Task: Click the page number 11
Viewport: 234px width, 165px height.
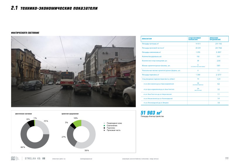Action: point(226,158)
